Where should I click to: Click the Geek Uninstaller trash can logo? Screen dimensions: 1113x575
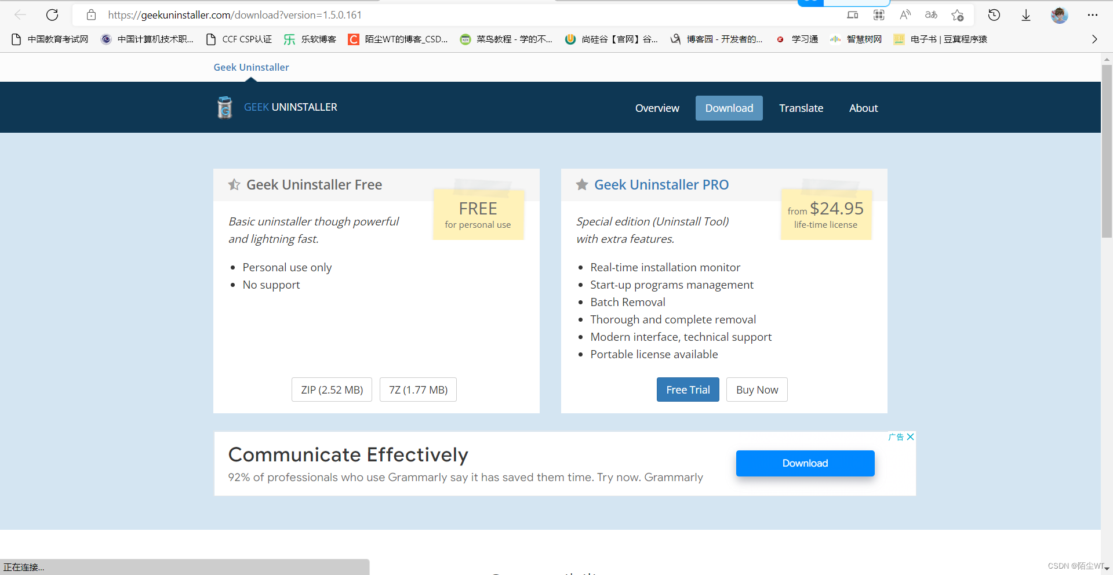[x=224, y=107]
